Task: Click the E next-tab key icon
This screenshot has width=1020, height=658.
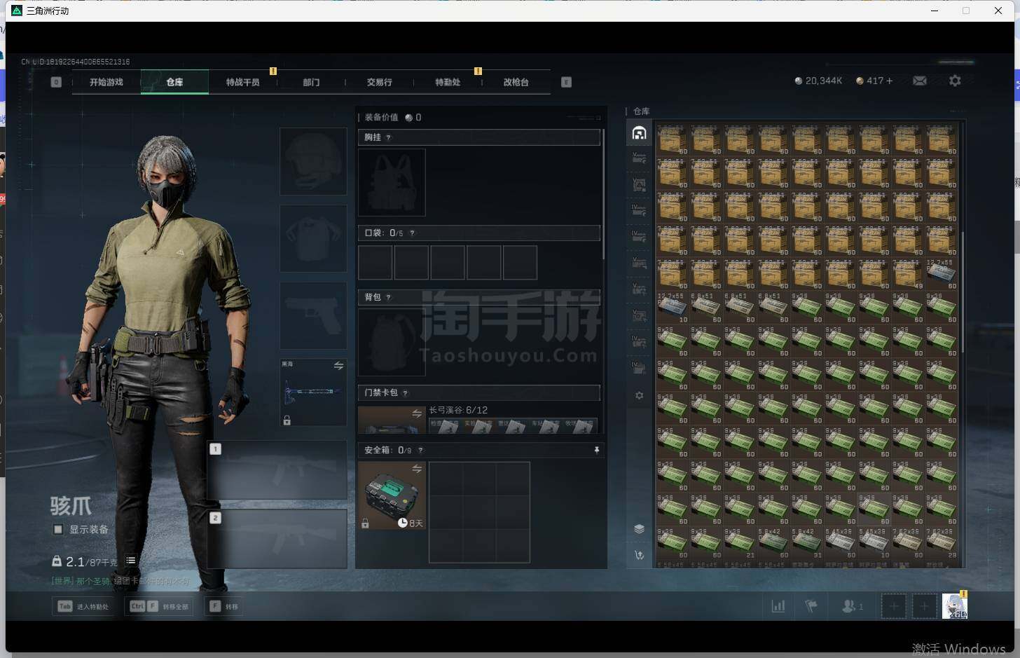Action: (x=566, y=82)
